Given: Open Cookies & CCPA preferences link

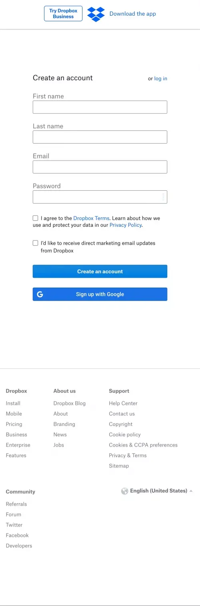Looking at the screenshot, I should tap(143, 445).
